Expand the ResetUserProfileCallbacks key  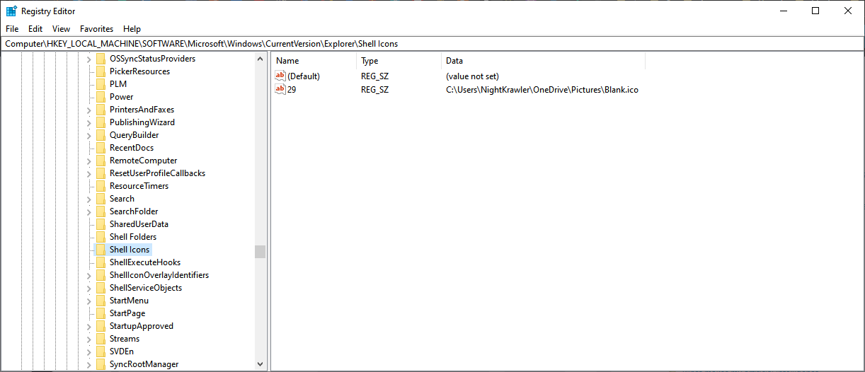point(89,173)
